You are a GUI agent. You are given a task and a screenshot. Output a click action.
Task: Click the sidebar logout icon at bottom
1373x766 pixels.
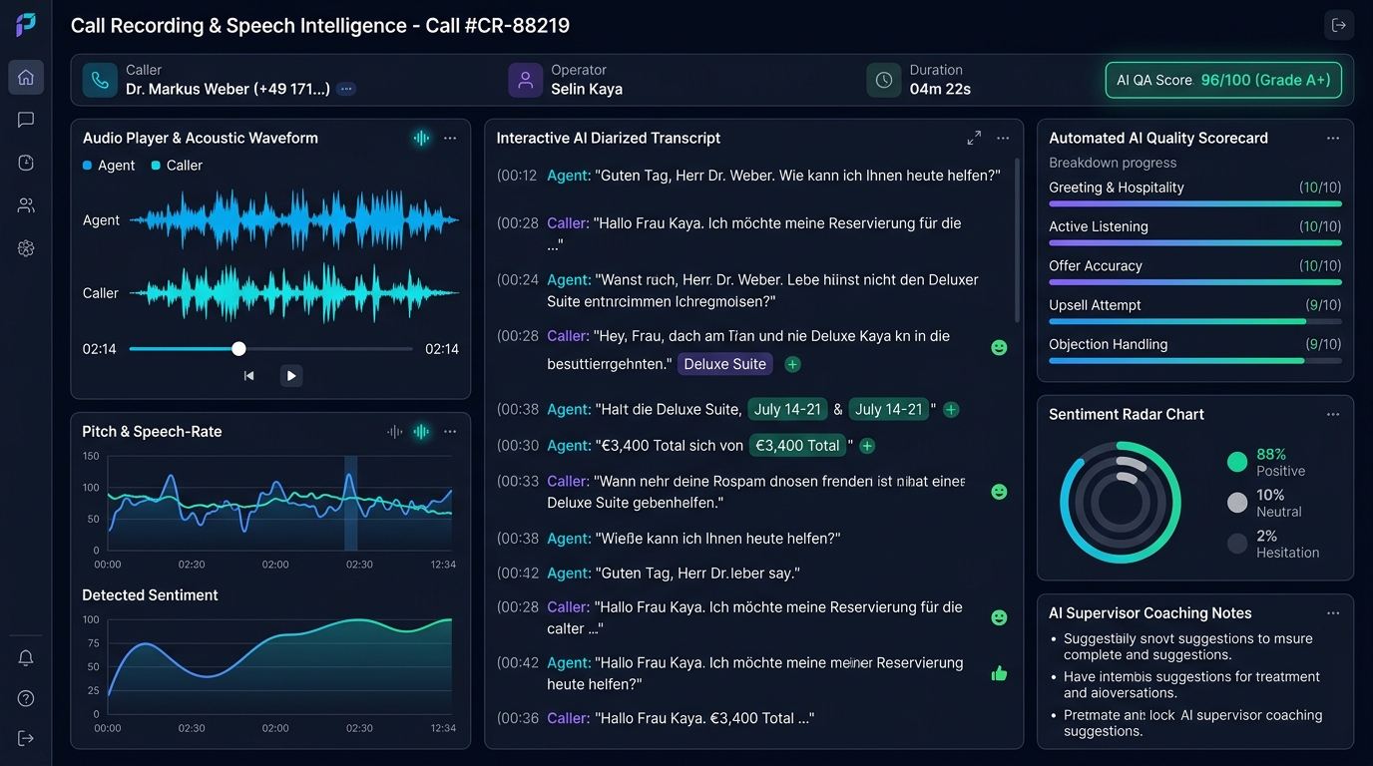point(26,738)
